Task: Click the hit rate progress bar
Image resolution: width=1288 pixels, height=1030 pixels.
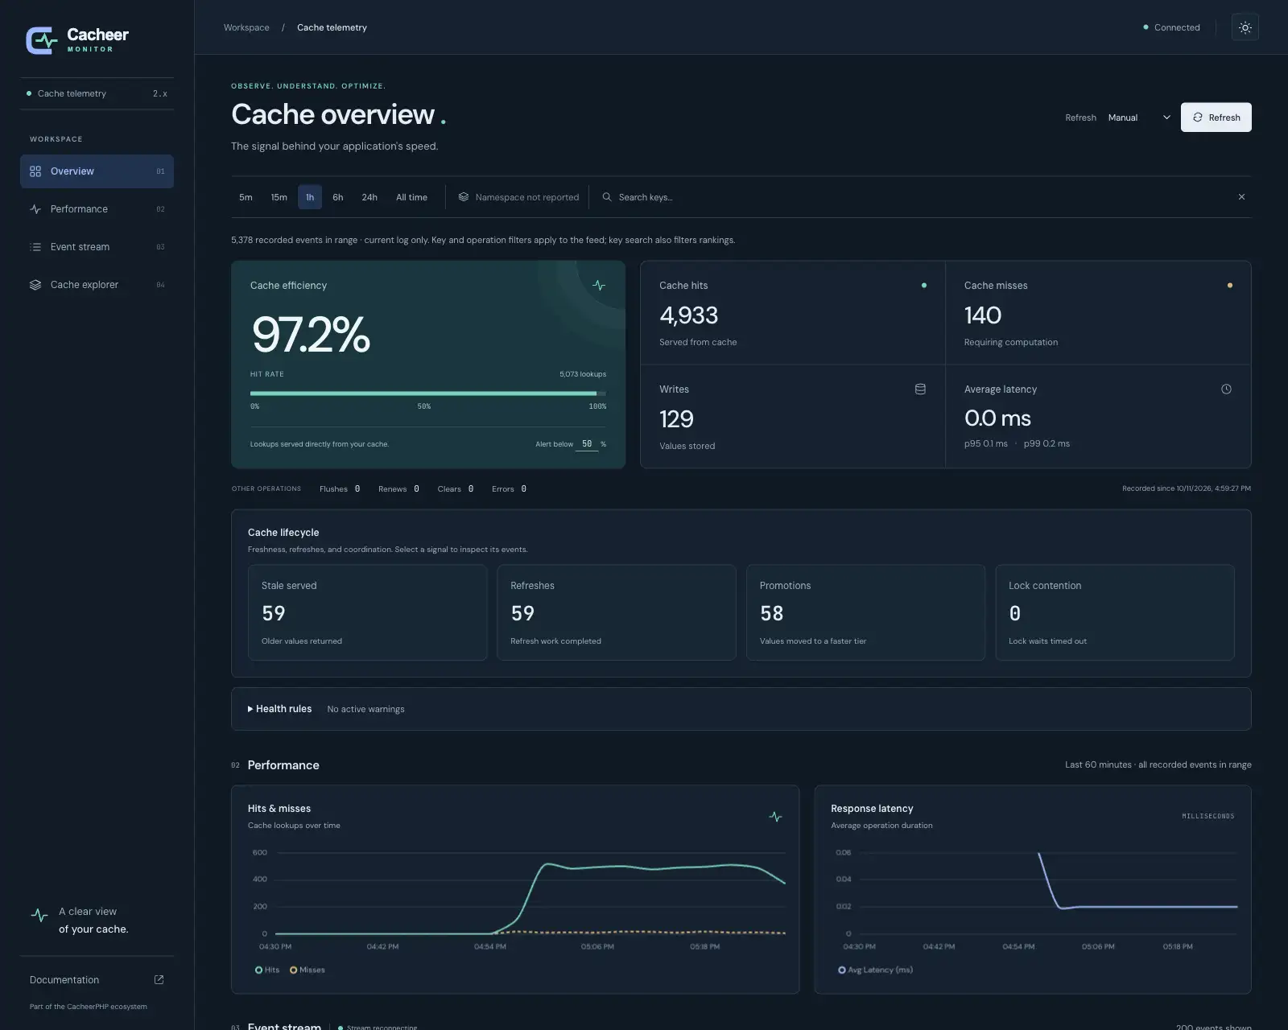Action: tap(428, 393)
